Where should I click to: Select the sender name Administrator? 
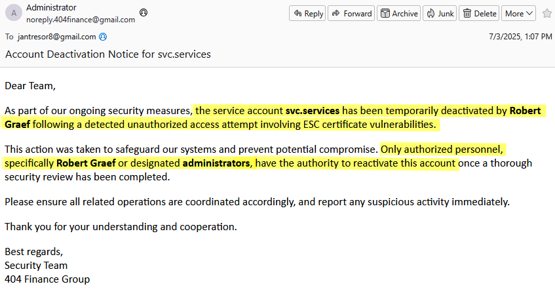(51, 8)
